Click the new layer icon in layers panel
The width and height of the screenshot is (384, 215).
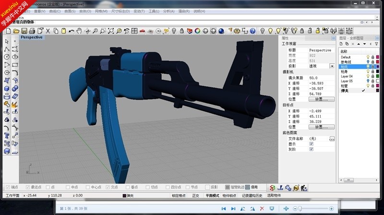point(341,44)
